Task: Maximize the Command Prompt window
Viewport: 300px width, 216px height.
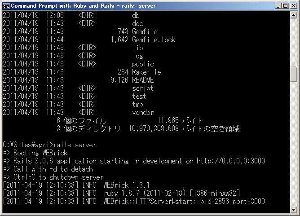Action: click(286, 6)
